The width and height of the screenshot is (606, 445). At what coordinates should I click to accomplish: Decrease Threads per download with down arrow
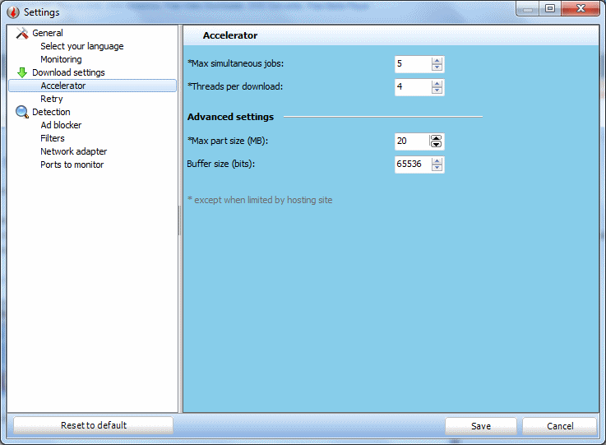437,90
